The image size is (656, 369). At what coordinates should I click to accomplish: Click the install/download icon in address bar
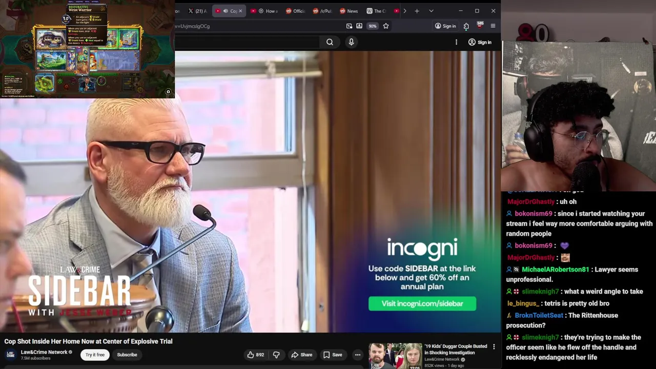pyautogui.click(x=359, y=26)
